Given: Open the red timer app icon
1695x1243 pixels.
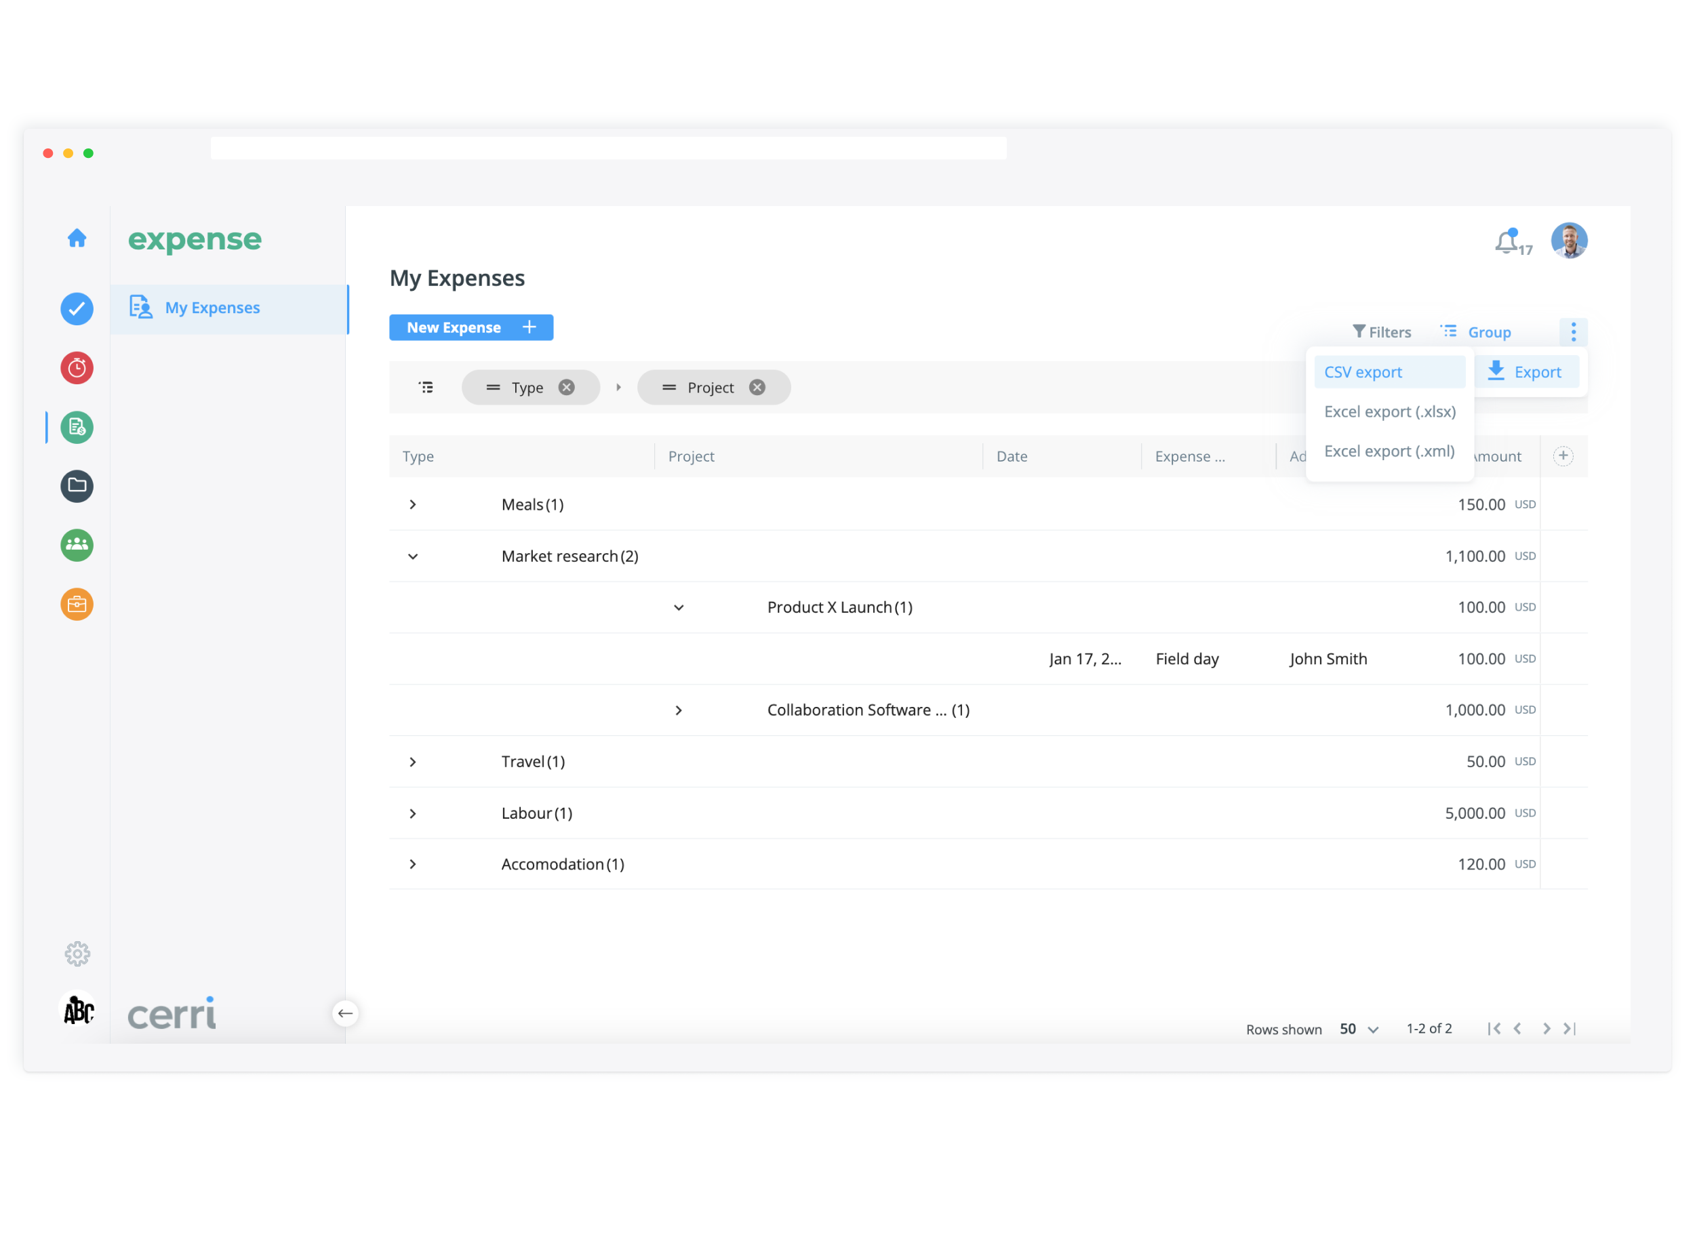Looking at the screenshot, I should tap(77, 368).
